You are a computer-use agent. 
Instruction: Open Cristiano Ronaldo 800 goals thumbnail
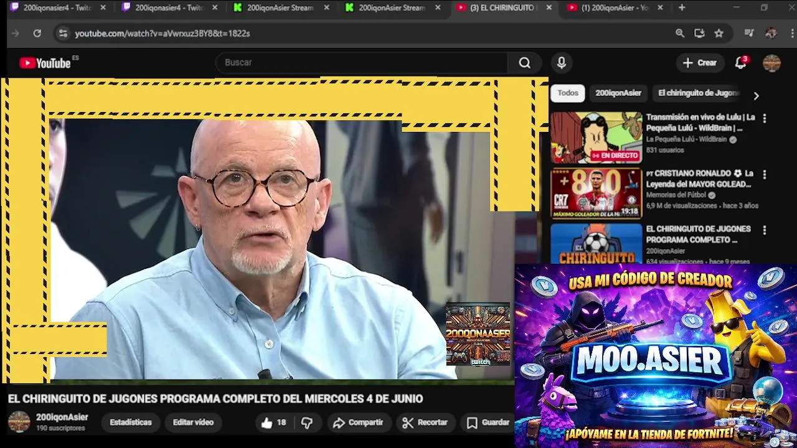point(596,194)
